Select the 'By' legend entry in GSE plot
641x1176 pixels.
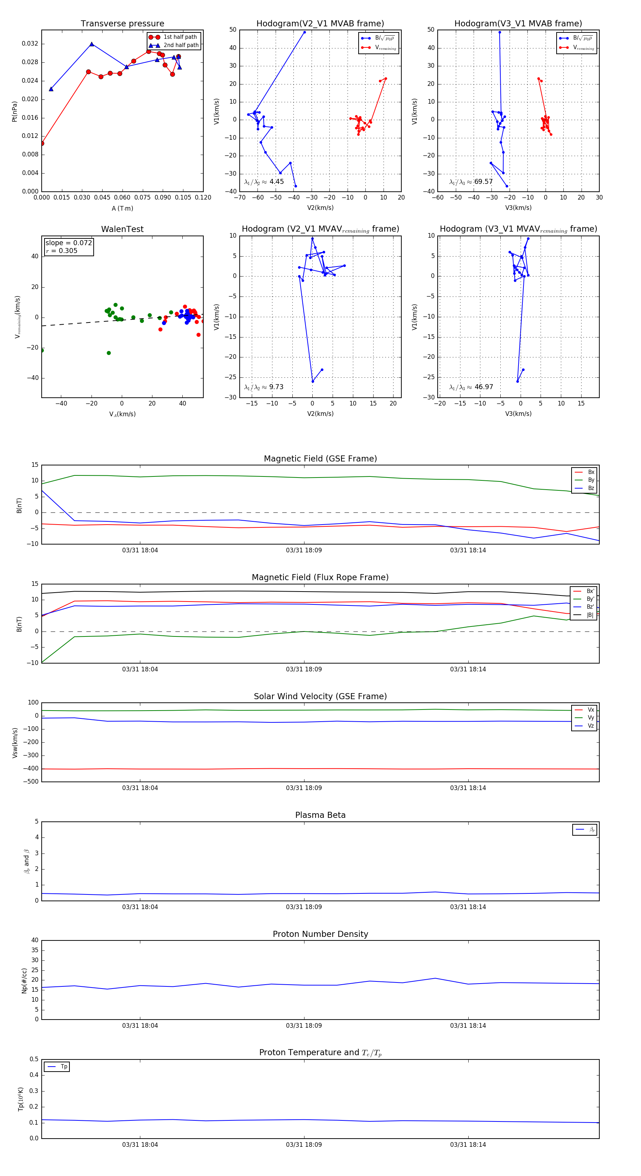[584, 480]
